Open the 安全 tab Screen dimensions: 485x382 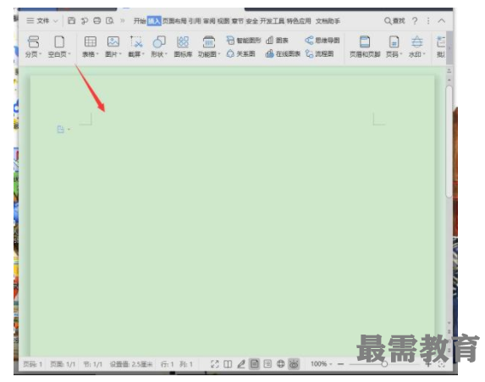pyautogui.click(x=251, y=21)
